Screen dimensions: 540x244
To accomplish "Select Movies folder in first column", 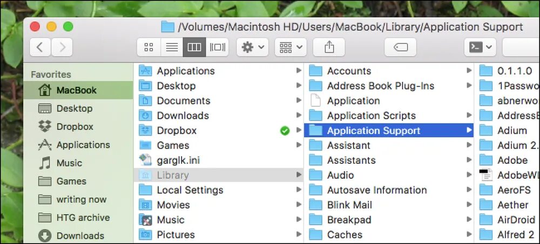I will [219, 205].
